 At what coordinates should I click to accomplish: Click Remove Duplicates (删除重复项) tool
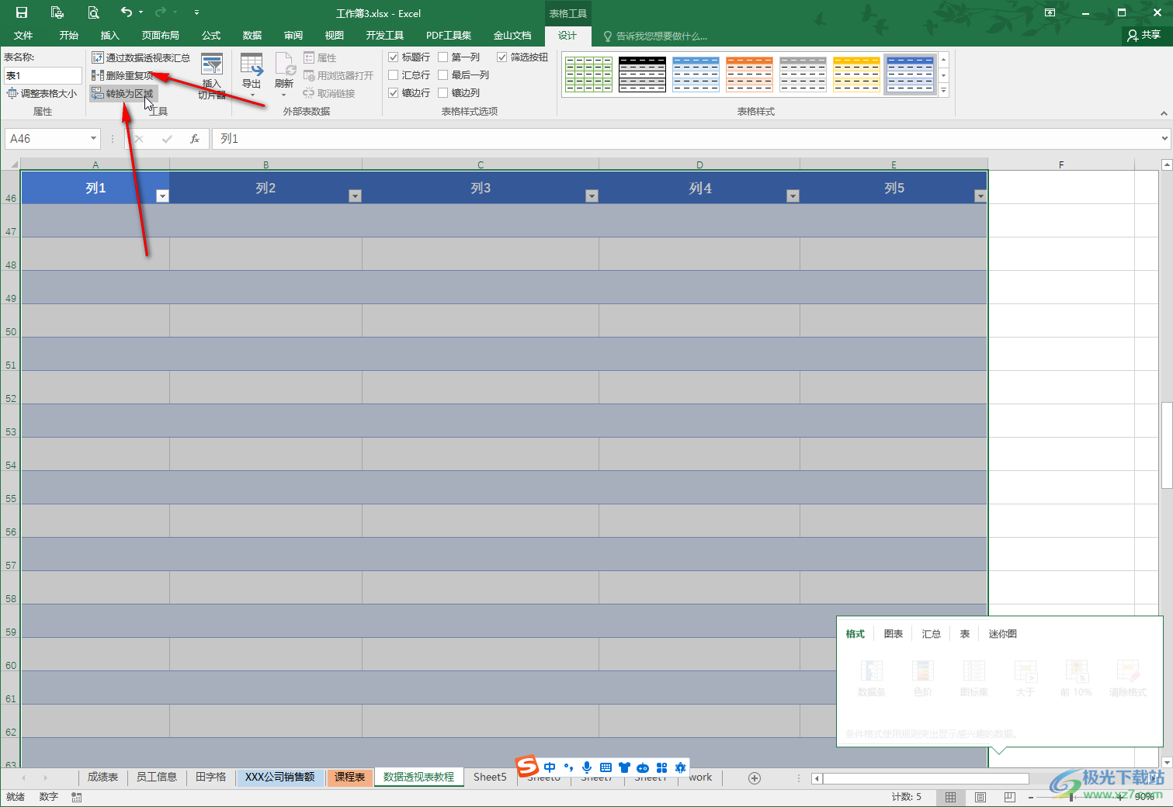(123, 75)
